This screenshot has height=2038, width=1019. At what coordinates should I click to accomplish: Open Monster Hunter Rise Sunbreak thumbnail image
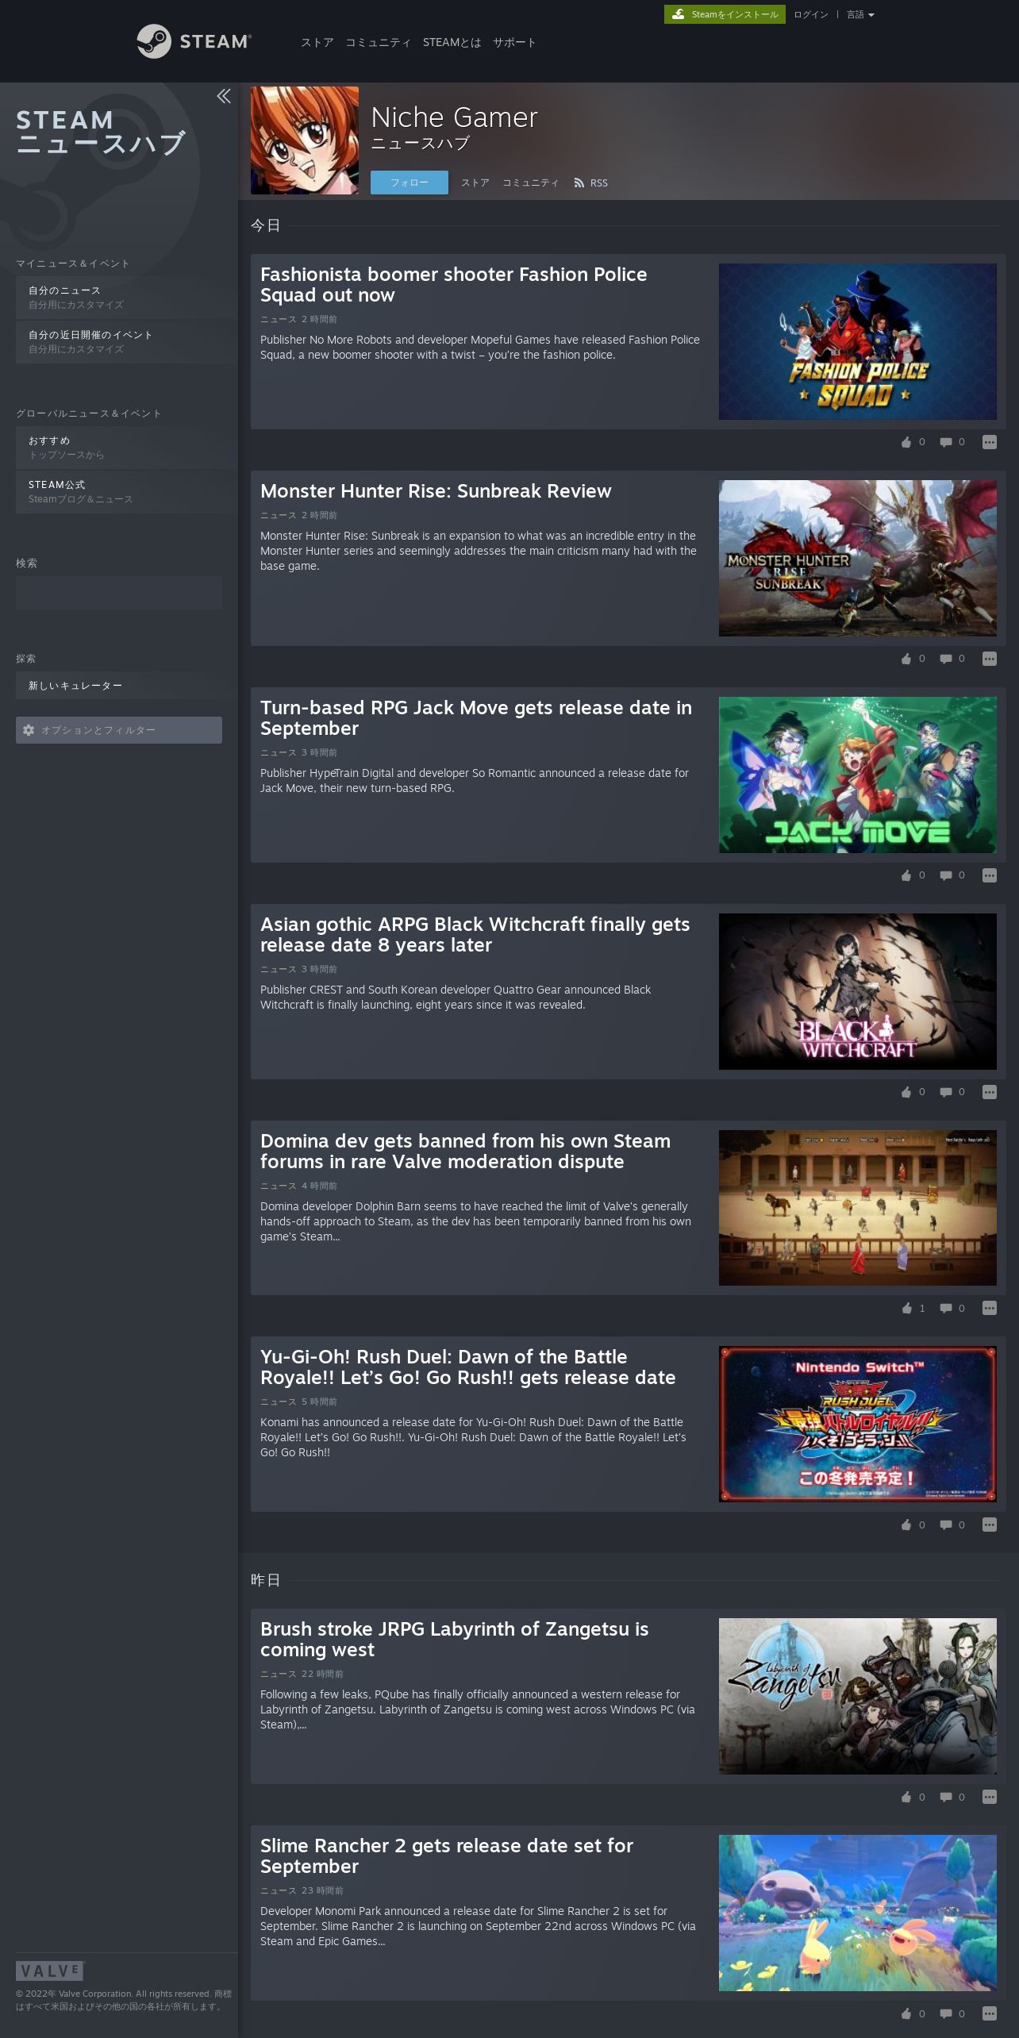(x=858, y=558)
